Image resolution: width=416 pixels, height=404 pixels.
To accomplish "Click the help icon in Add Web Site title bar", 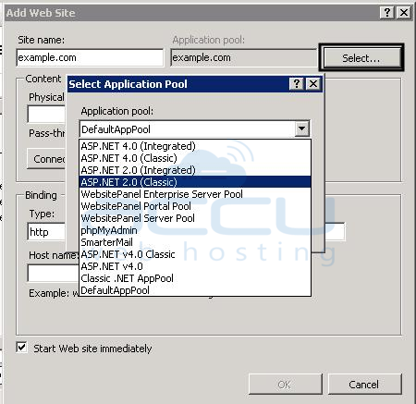I will 387,13.
